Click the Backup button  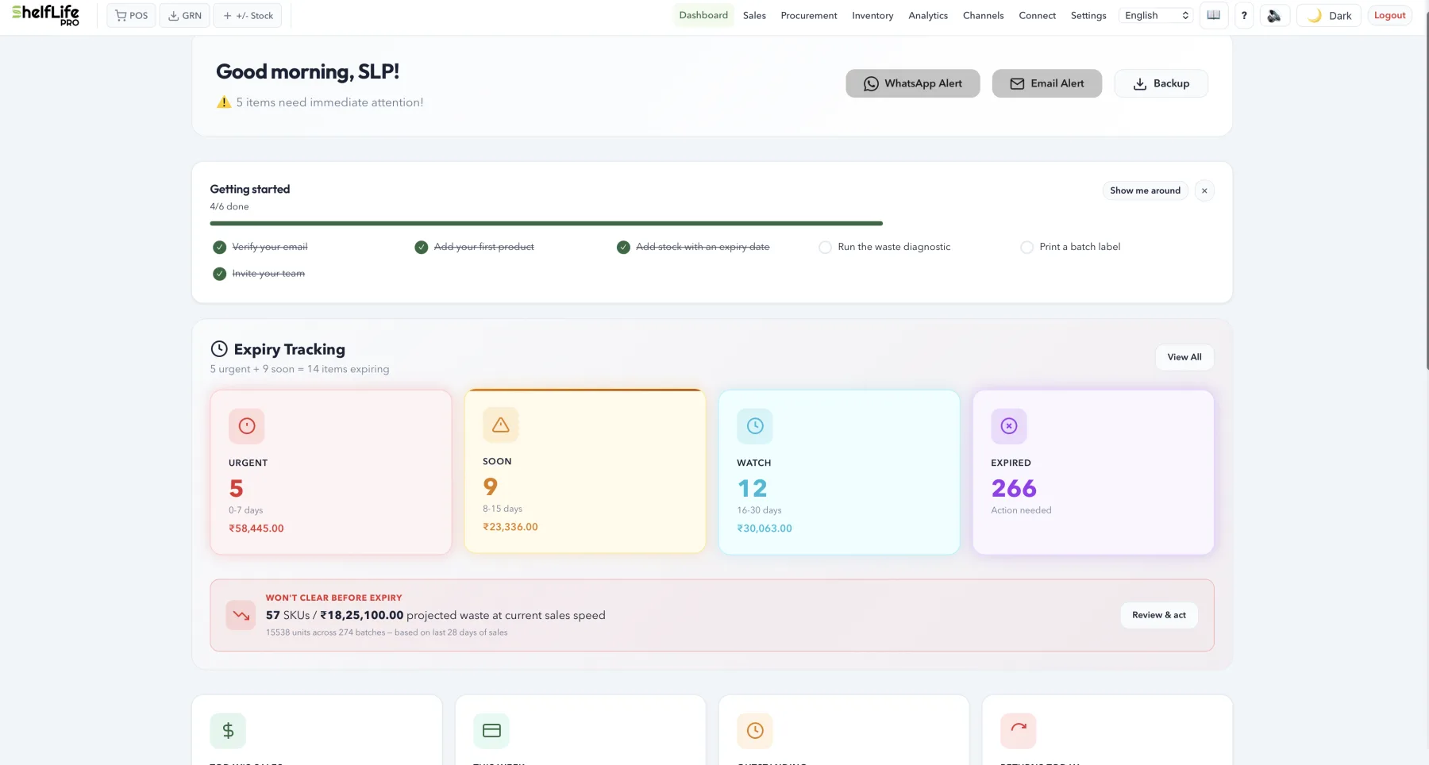[x=1161, y=83]
